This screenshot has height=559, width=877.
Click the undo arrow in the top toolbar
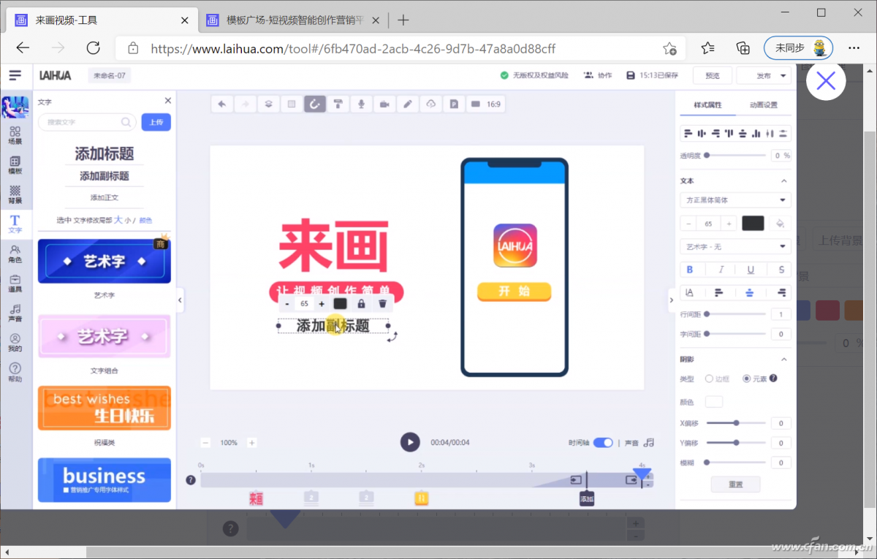[x=221, y=104]
